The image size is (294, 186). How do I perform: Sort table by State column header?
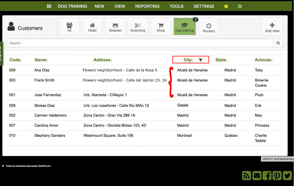(221, 60)
